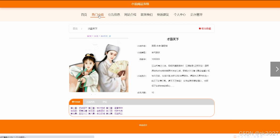Toggle the 中 input mode icon in IME bar

click(x=238, y=137)
